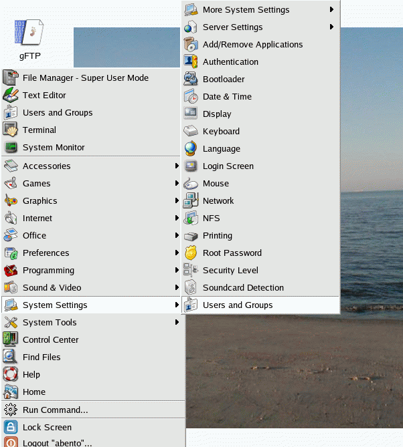This screenshot has width=403, height=447.
Task: Click the Network computers icon
Action: [x=191, y=200]
